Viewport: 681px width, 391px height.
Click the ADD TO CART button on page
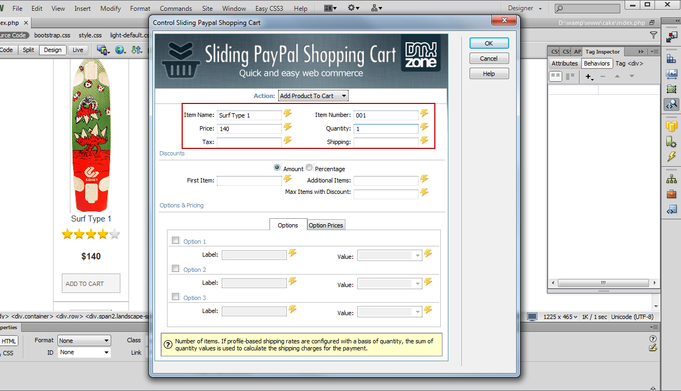tap(91, 283)
